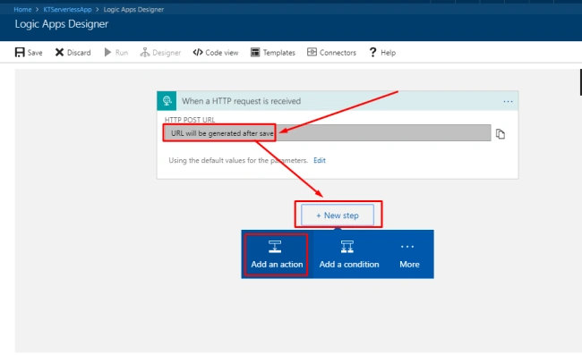
Task: Open the More options menu
Action: point(409,255)
